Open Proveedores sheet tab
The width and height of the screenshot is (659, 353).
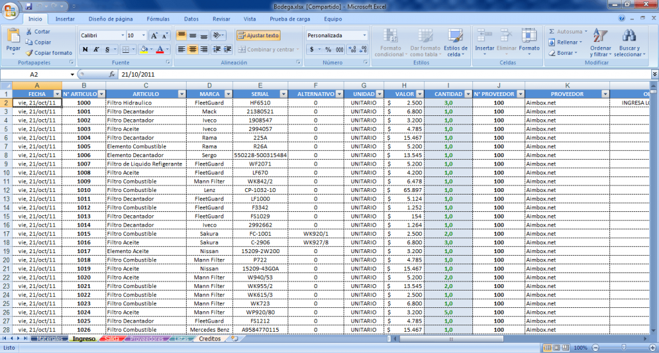147,339
